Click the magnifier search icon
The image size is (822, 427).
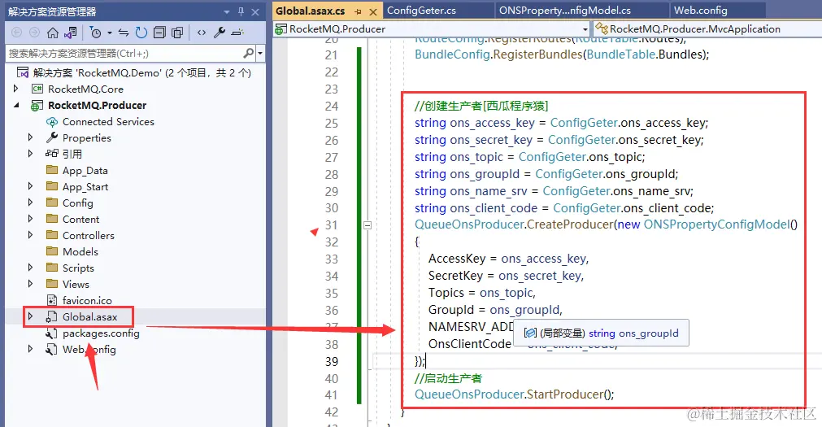(249, 53)
